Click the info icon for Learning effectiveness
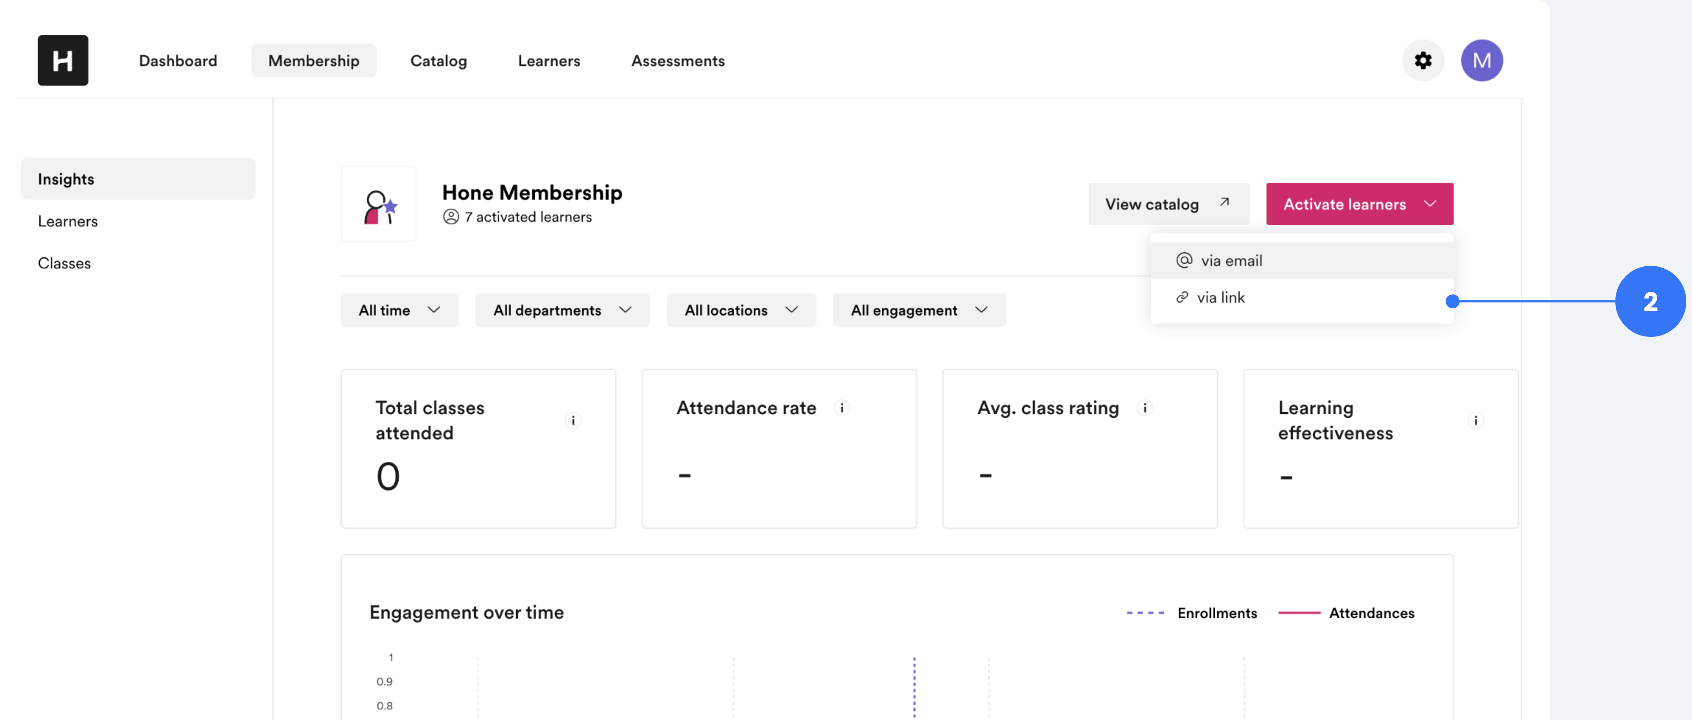1692x720 pixels. (x=1475, y=421)
